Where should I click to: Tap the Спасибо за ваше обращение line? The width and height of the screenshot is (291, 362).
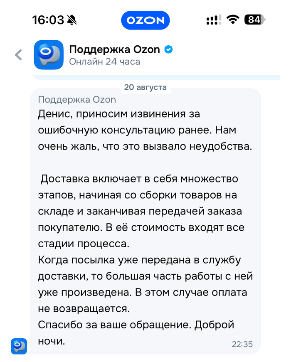click(136, 325)
